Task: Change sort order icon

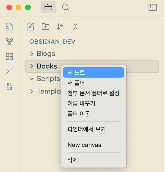Action: 60,26
